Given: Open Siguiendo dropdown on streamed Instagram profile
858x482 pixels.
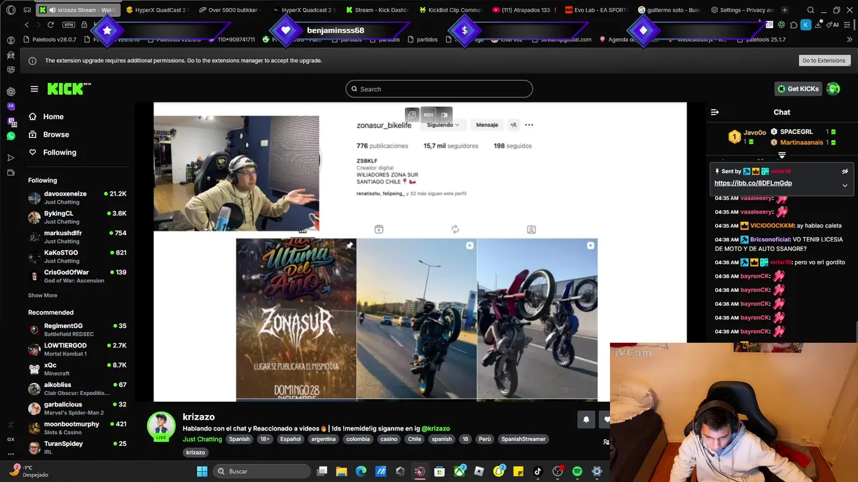Looking at the screenshot, I should point(443,125).
